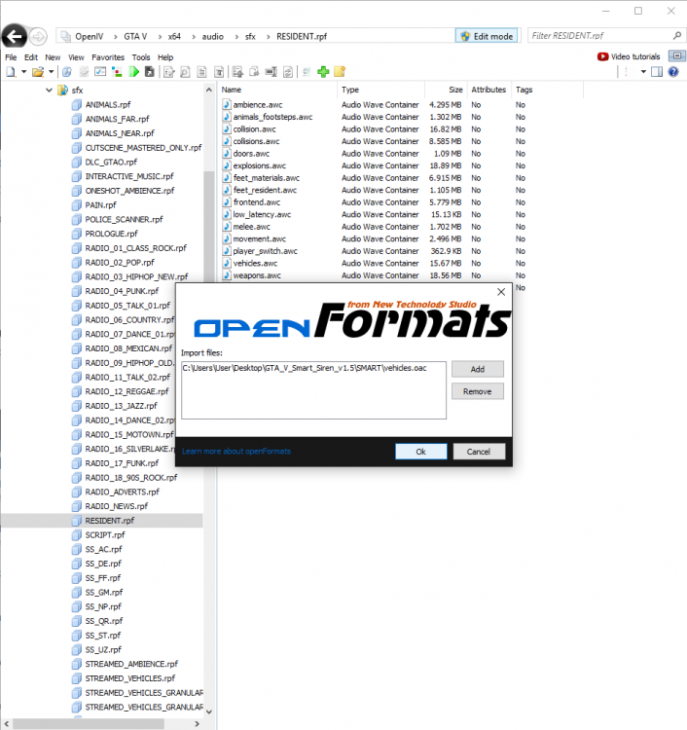Click the tree panel horizontal scrollbar right arrow
The width and height of the screenshot is (687, 730).
point(197,724)
